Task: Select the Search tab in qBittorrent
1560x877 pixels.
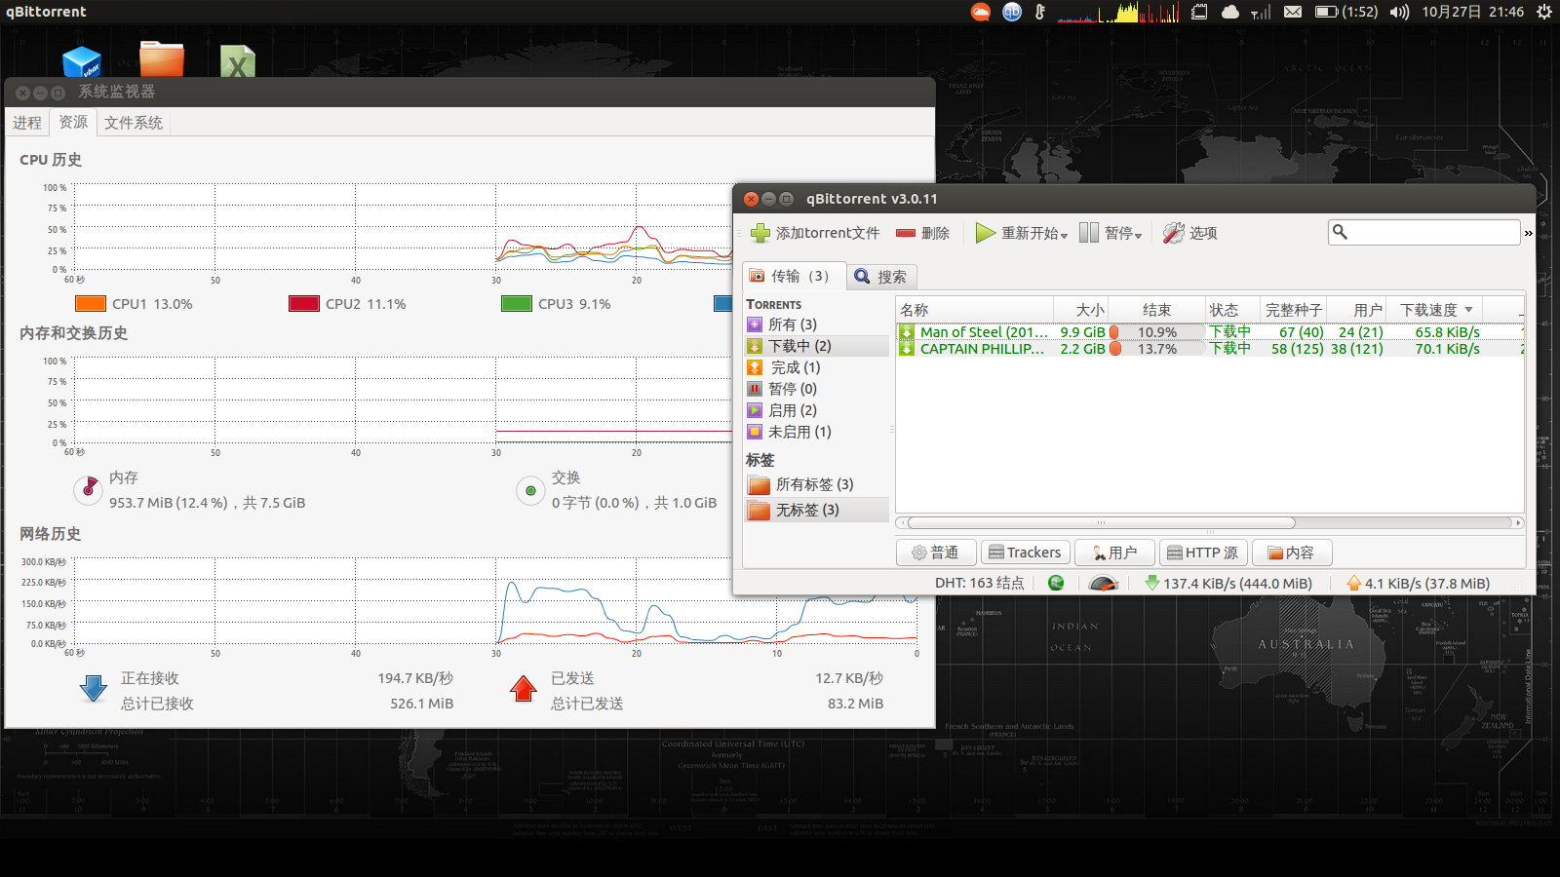Action: 881,277
